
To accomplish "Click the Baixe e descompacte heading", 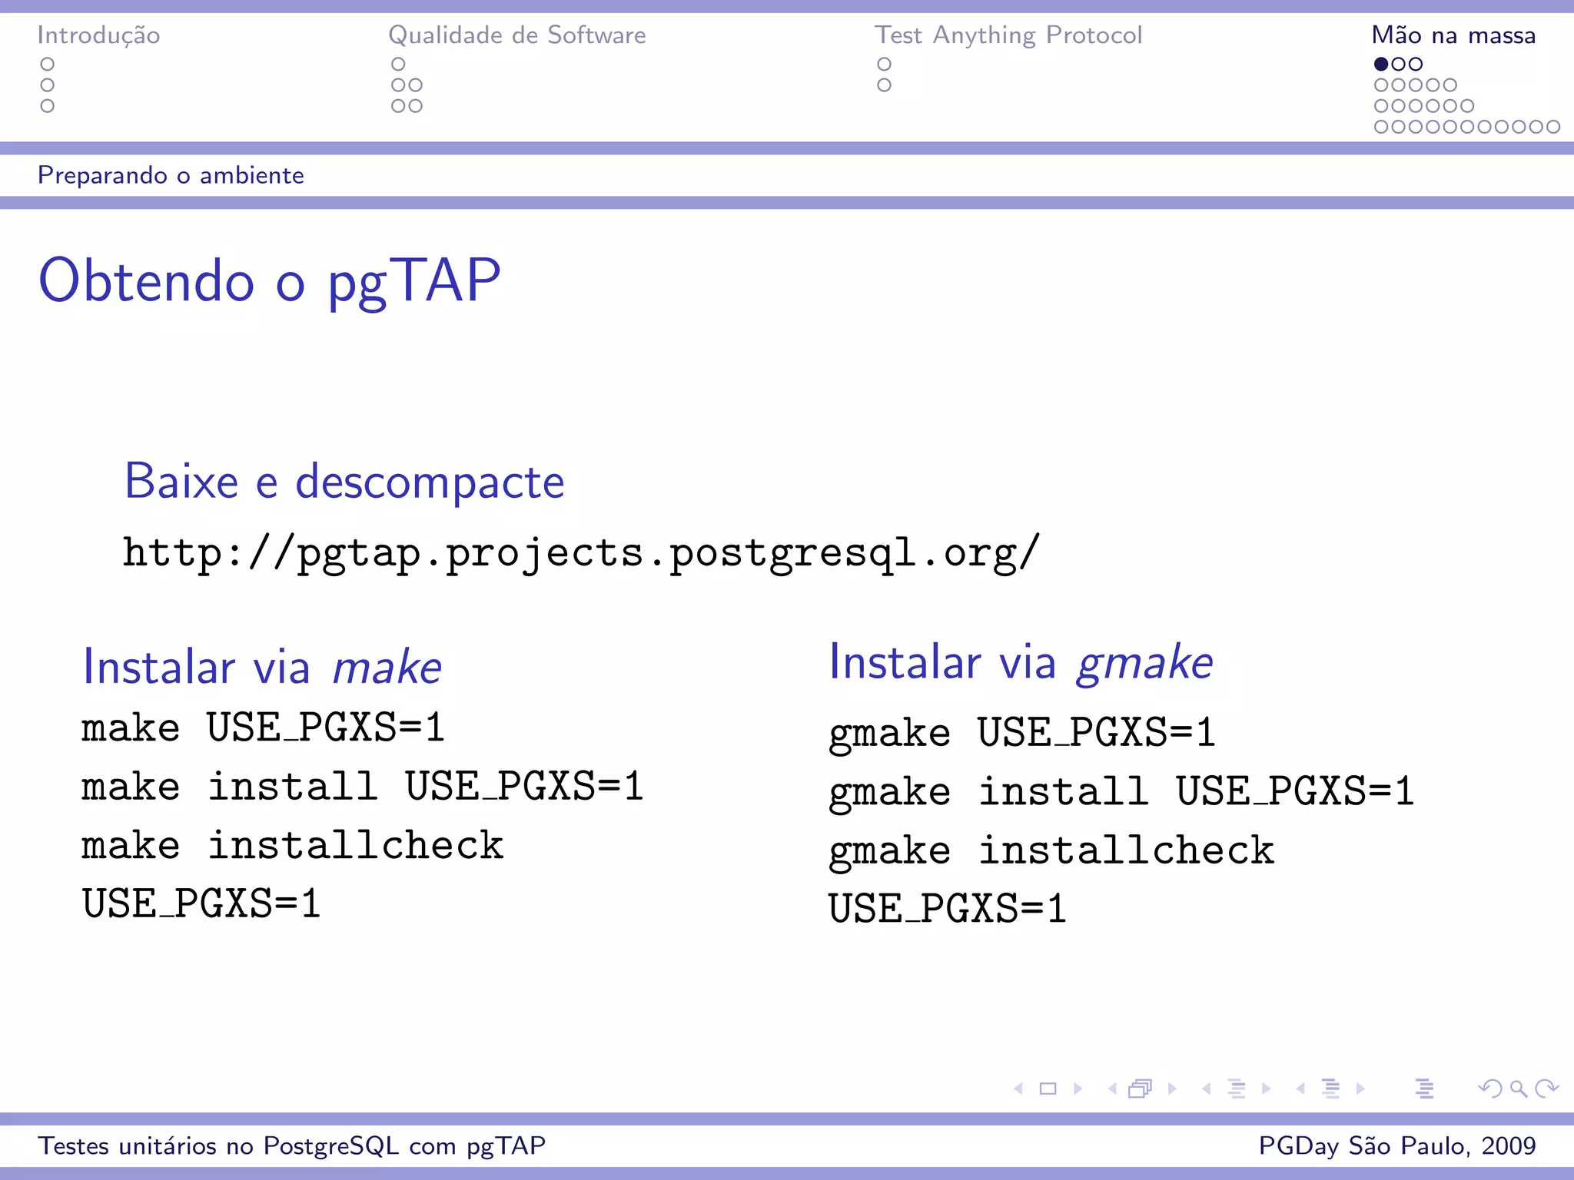I will pyautogui.click(x=344, y=482).
